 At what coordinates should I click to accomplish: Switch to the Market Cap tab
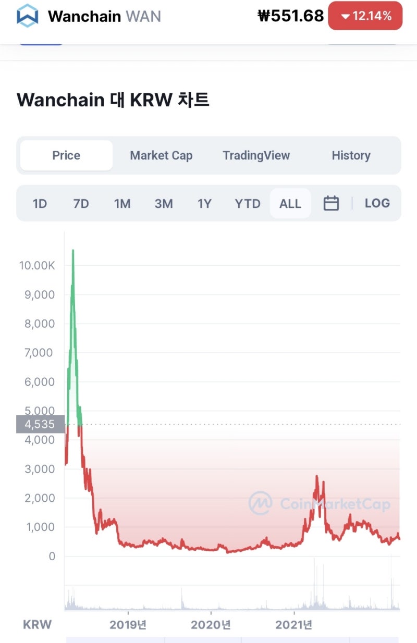tap(161, 155)
